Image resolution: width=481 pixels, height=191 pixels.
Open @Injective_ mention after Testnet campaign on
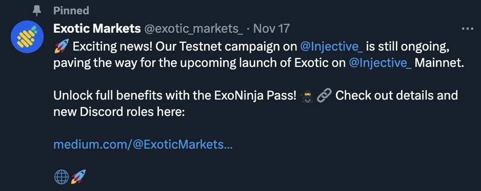[x=331, y=47]
